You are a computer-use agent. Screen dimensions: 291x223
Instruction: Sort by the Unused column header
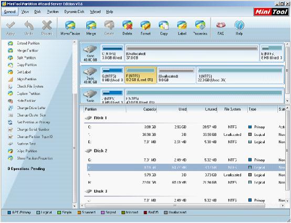202,109
